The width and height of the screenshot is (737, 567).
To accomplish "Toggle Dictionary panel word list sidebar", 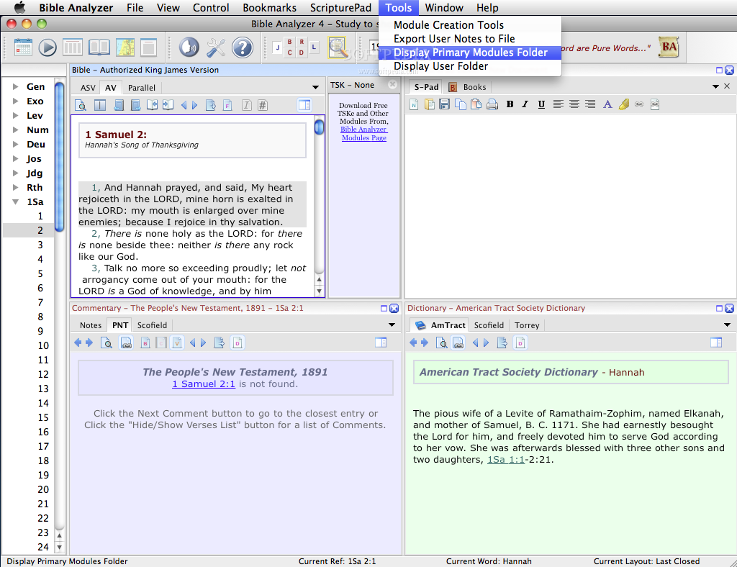I will [716, 343].
